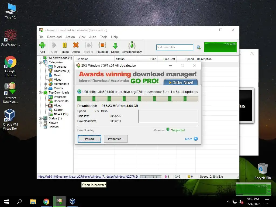Open News (10) in the tree
Viewport: 276px width, 207px height.
click(61, 114)
